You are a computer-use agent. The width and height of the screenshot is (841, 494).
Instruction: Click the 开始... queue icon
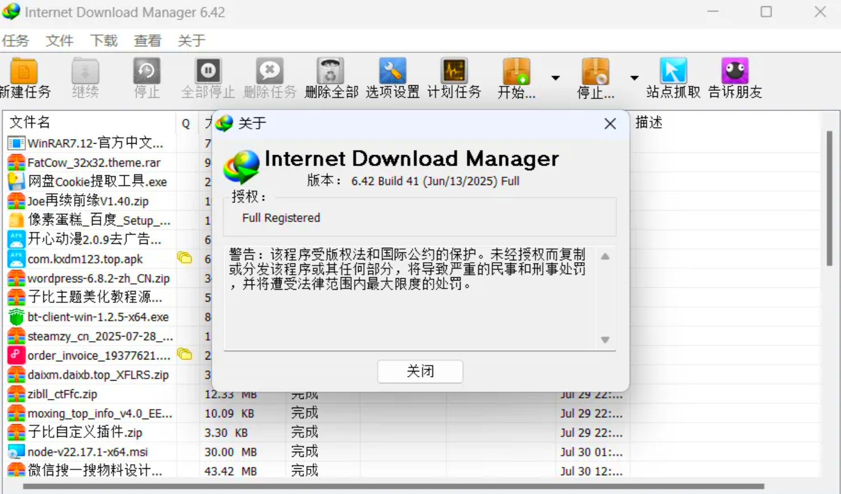tap(516, 70)
